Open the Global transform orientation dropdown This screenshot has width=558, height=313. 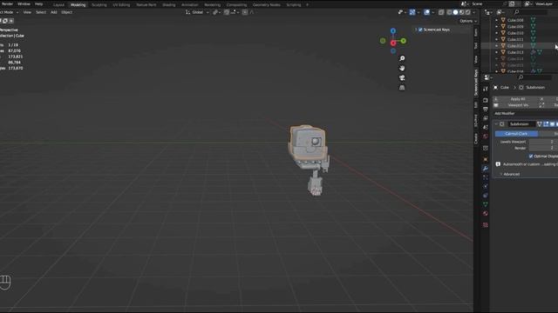pos(197,12)
